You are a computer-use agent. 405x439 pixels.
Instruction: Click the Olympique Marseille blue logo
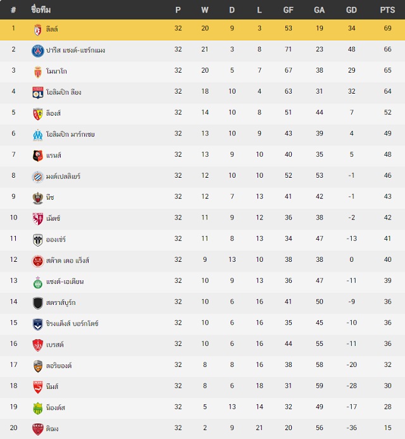(x=37, y=135)
